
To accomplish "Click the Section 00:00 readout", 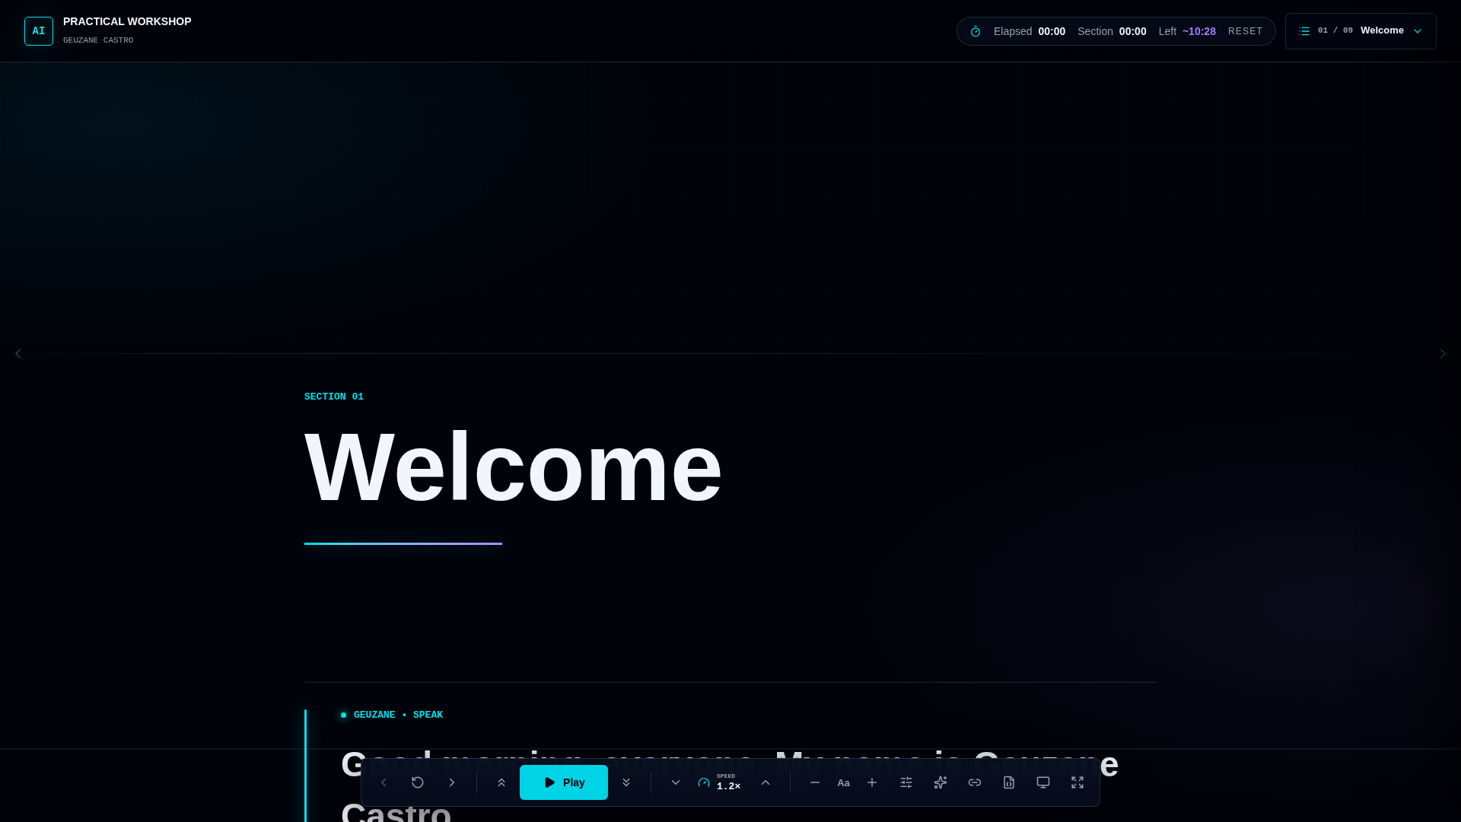I will [1112, 31].
